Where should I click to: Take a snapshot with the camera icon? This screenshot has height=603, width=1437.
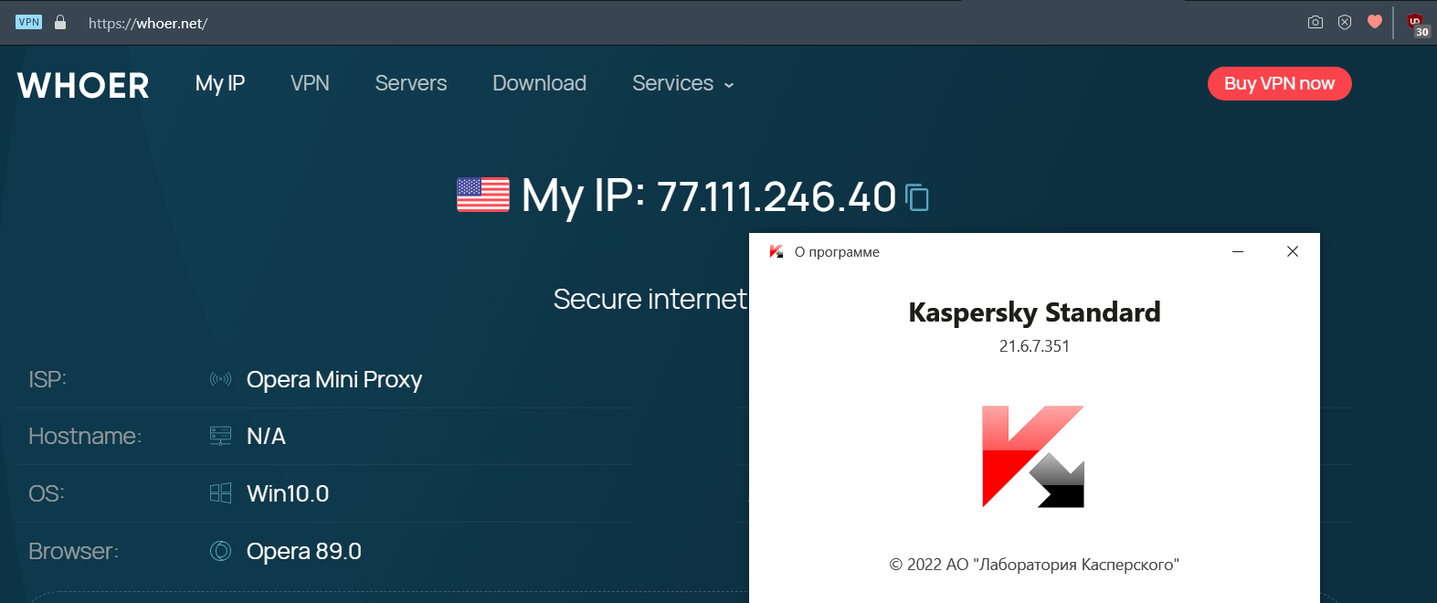pos(1315,22)
